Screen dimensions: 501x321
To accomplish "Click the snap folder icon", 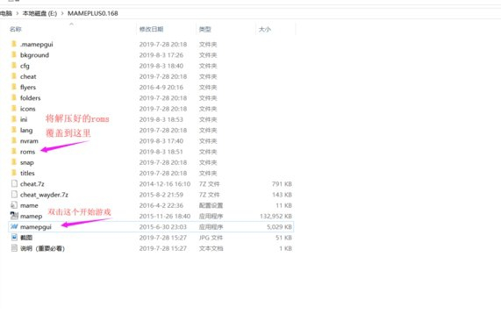I will (x=14, y=162).
